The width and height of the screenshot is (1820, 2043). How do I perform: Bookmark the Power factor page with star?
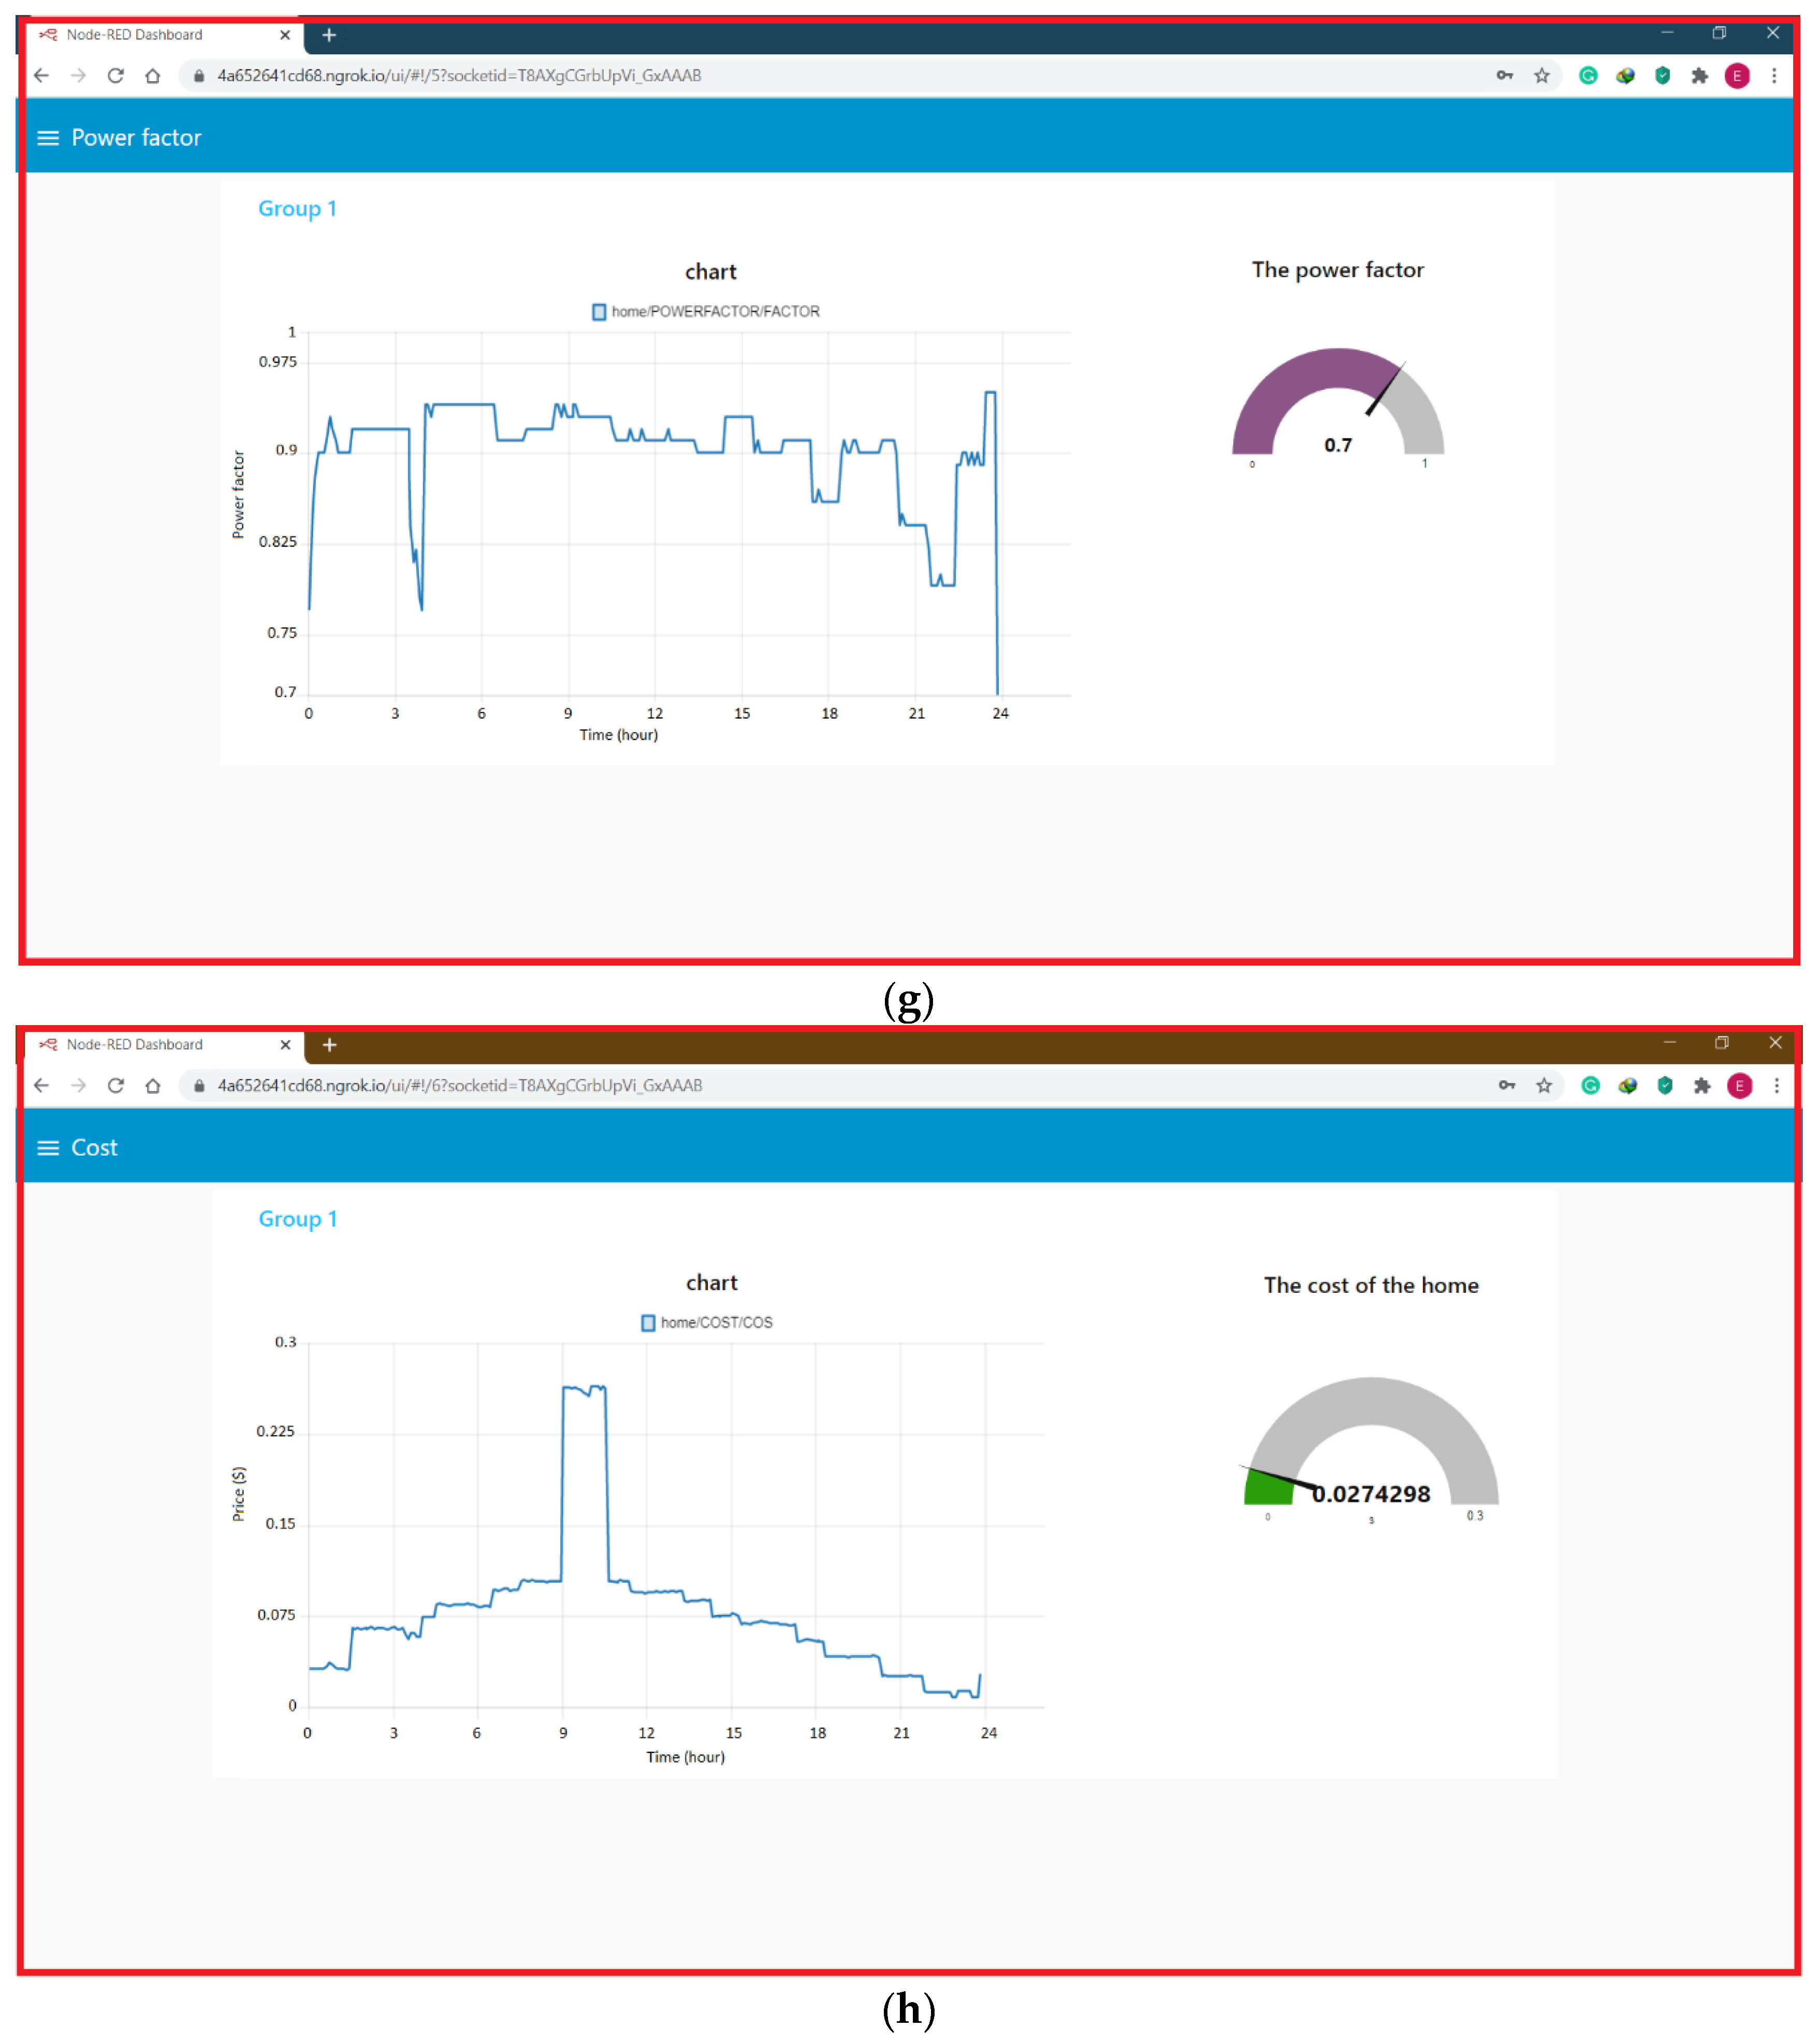[x=1542, y=76]
